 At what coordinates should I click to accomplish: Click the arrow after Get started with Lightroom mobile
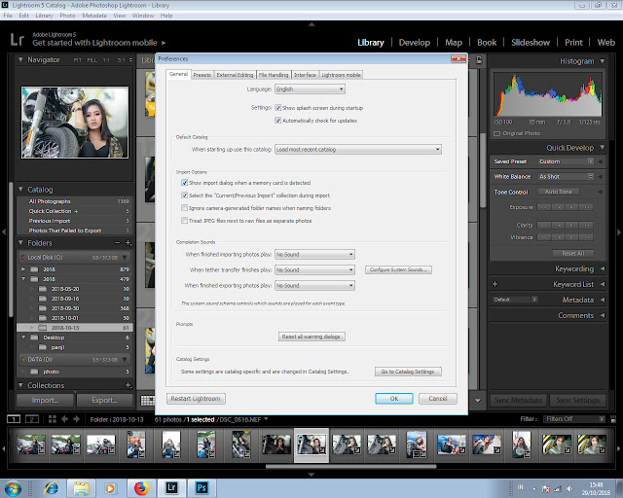(x=164, y=43)
